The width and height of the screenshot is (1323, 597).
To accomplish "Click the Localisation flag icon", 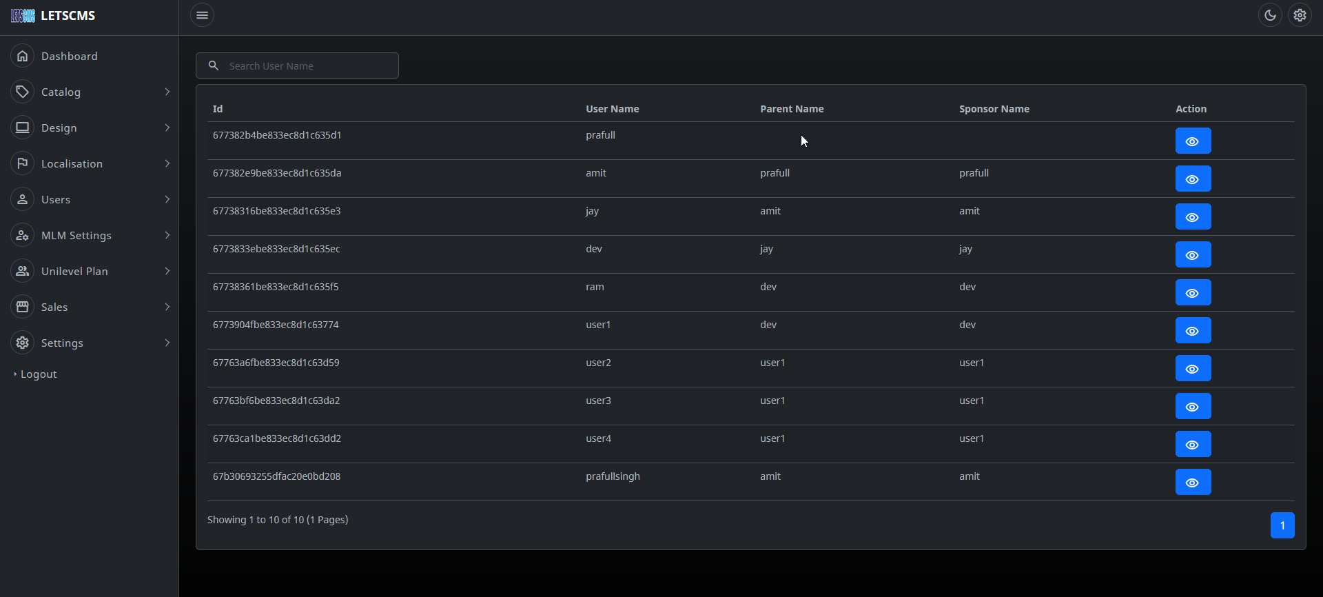I will coord(23,163).
